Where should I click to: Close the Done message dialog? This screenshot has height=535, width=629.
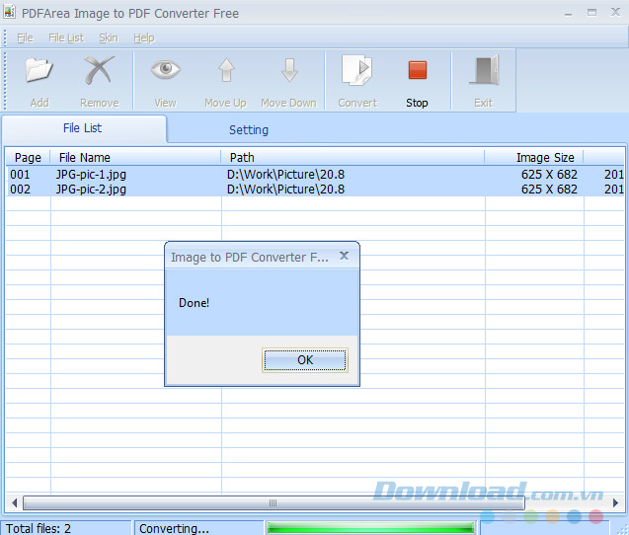[344, 256]
